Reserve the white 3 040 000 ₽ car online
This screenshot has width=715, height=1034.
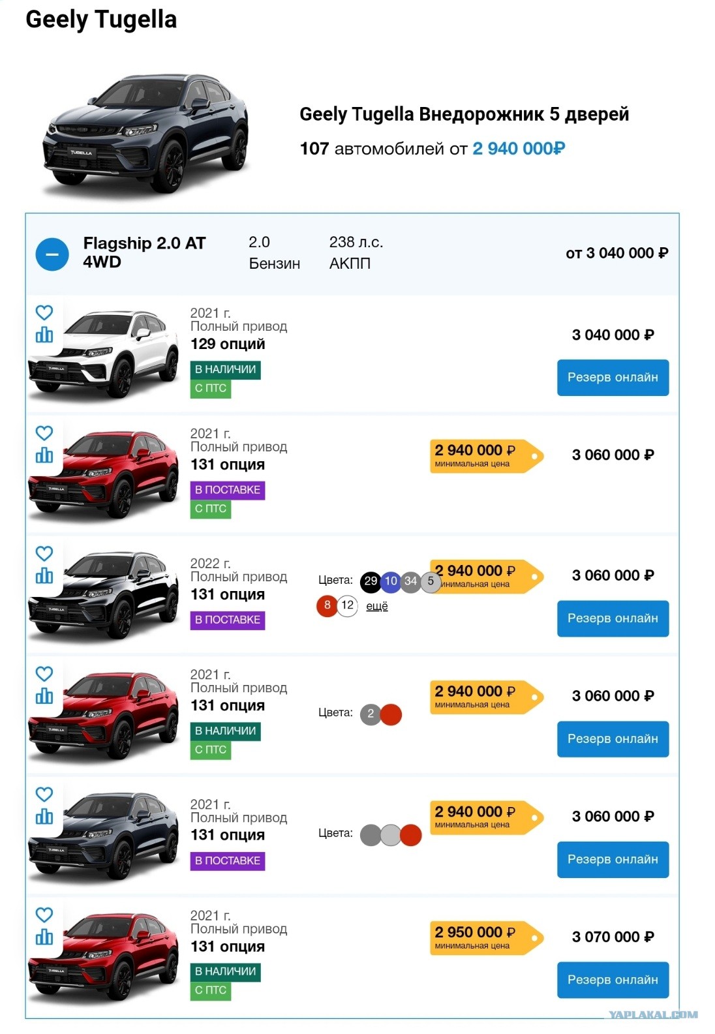point(613,377)
